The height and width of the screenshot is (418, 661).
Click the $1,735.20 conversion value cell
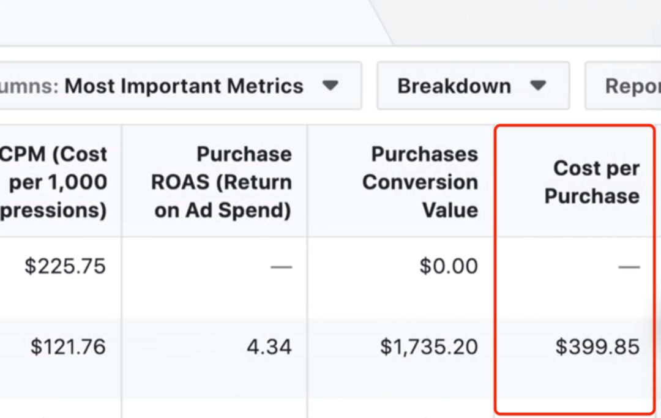(428, 347)
